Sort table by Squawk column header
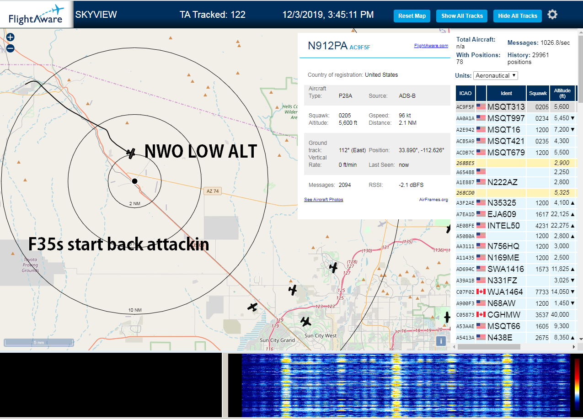 (x=538, y=93)
